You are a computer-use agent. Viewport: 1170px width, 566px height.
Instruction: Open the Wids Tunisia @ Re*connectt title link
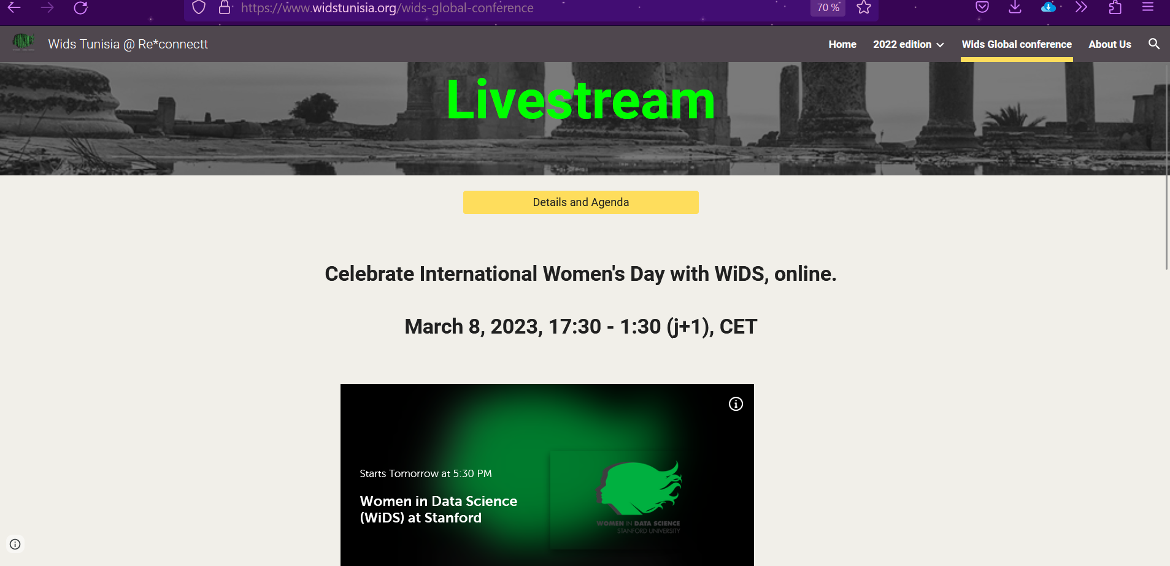(x=128, y=44)
